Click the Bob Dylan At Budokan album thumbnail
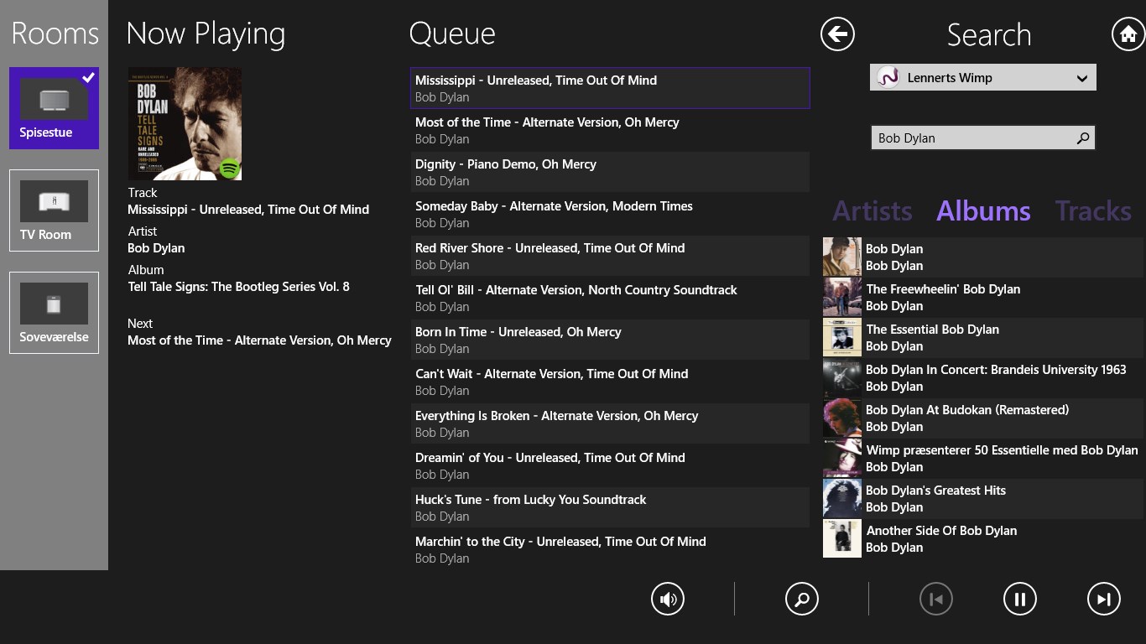The height and width of the screenshot is (644, 1146). click(x=841, y=418)
